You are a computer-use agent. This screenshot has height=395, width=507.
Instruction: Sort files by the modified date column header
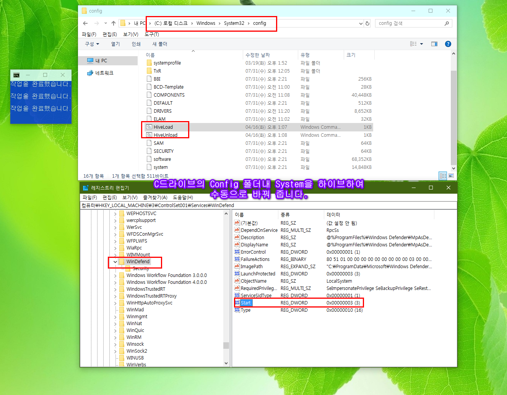[x=270, y=55]
